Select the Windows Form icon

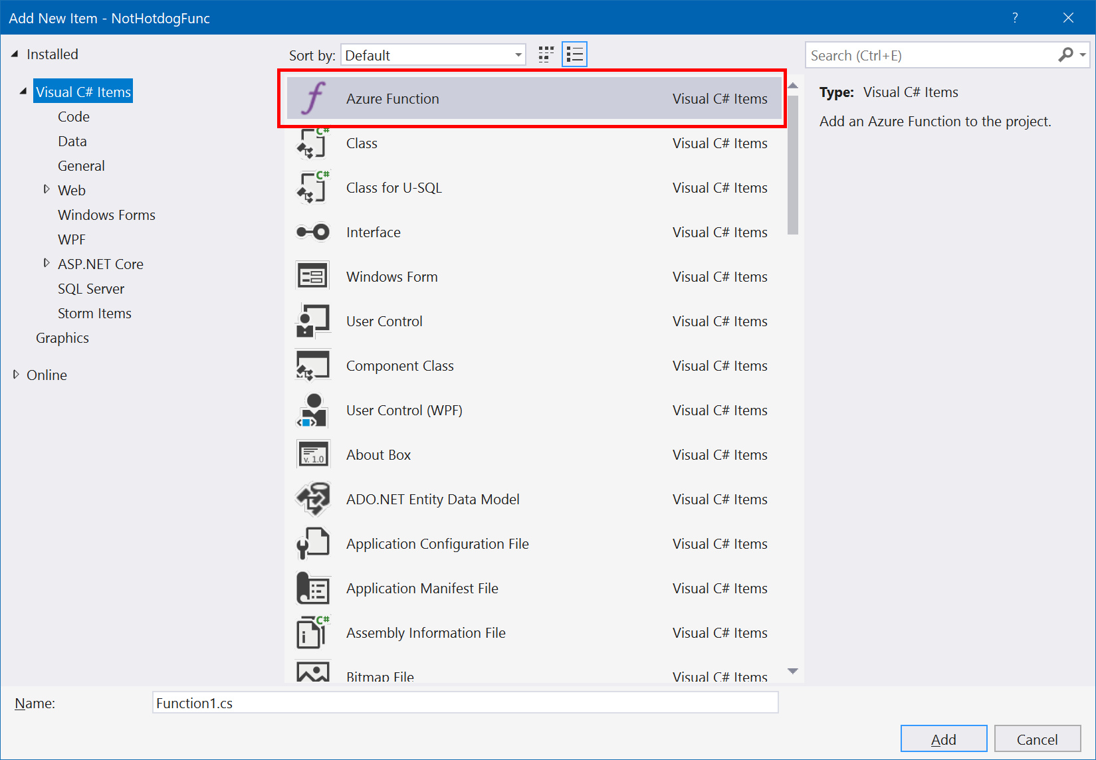[312, 276]
